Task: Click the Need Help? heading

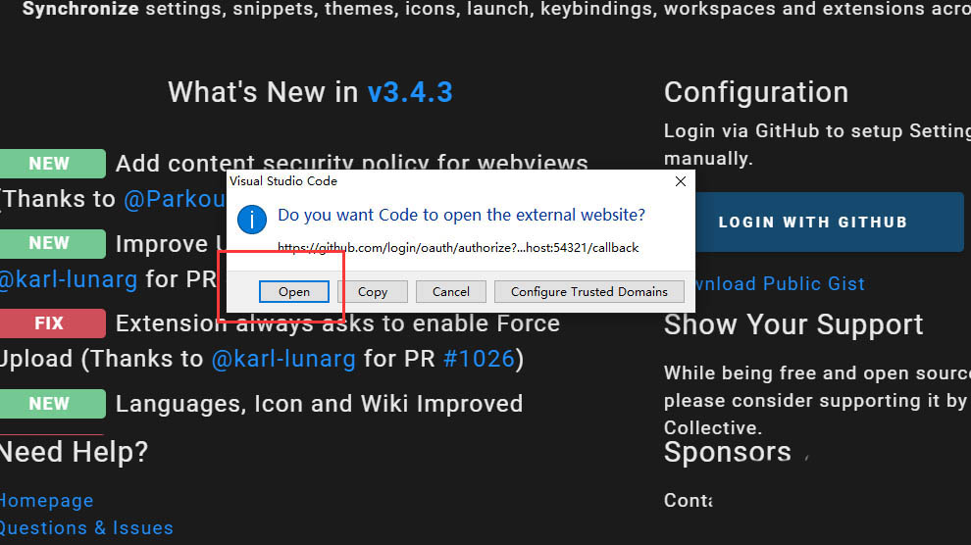Action: pos(74,452)
